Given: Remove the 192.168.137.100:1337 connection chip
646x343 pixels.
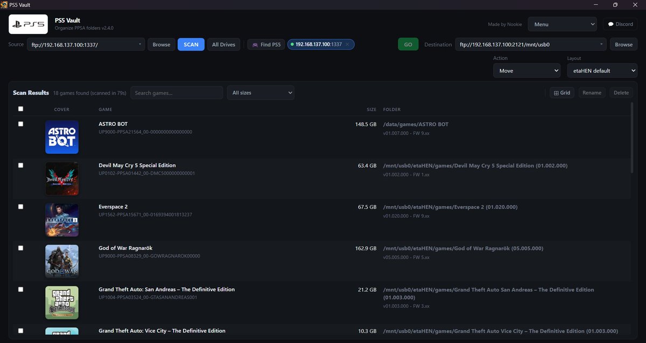Looking at the screenshot, I should [348, 45].
